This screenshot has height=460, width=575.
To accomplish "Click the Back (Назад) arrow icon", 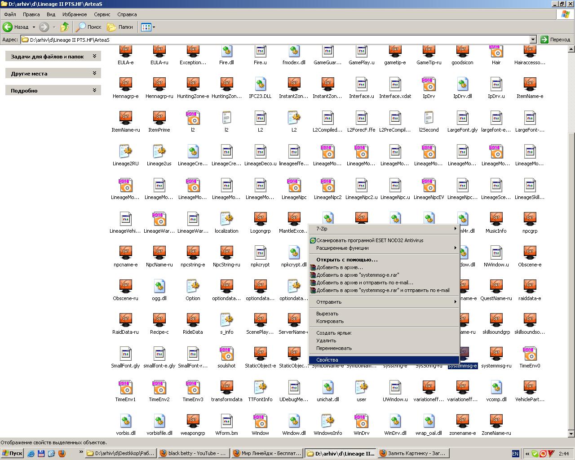I will tap(8, 27).
